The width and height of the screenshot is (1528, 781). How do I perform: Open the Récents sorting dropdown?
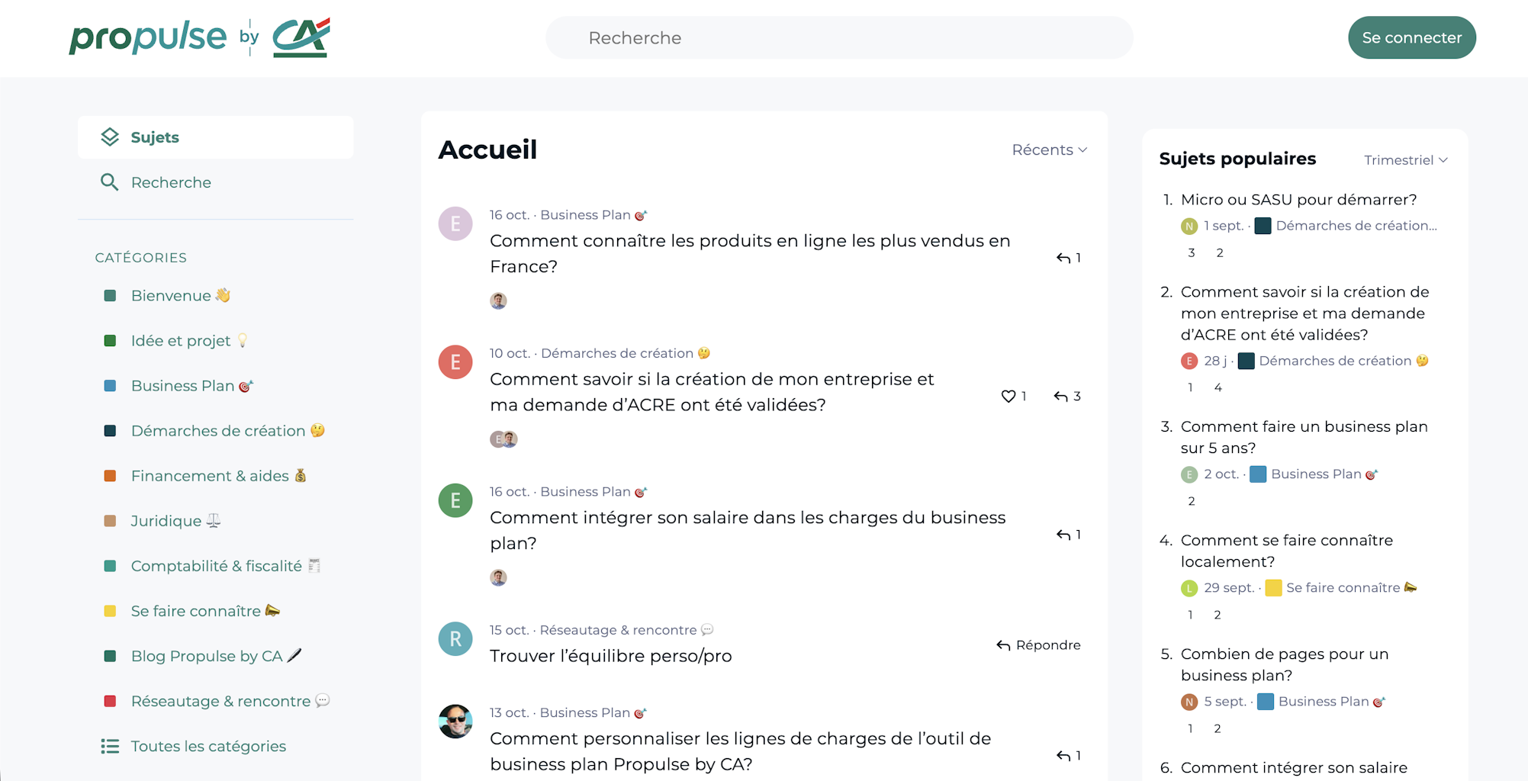point(1049,149)
